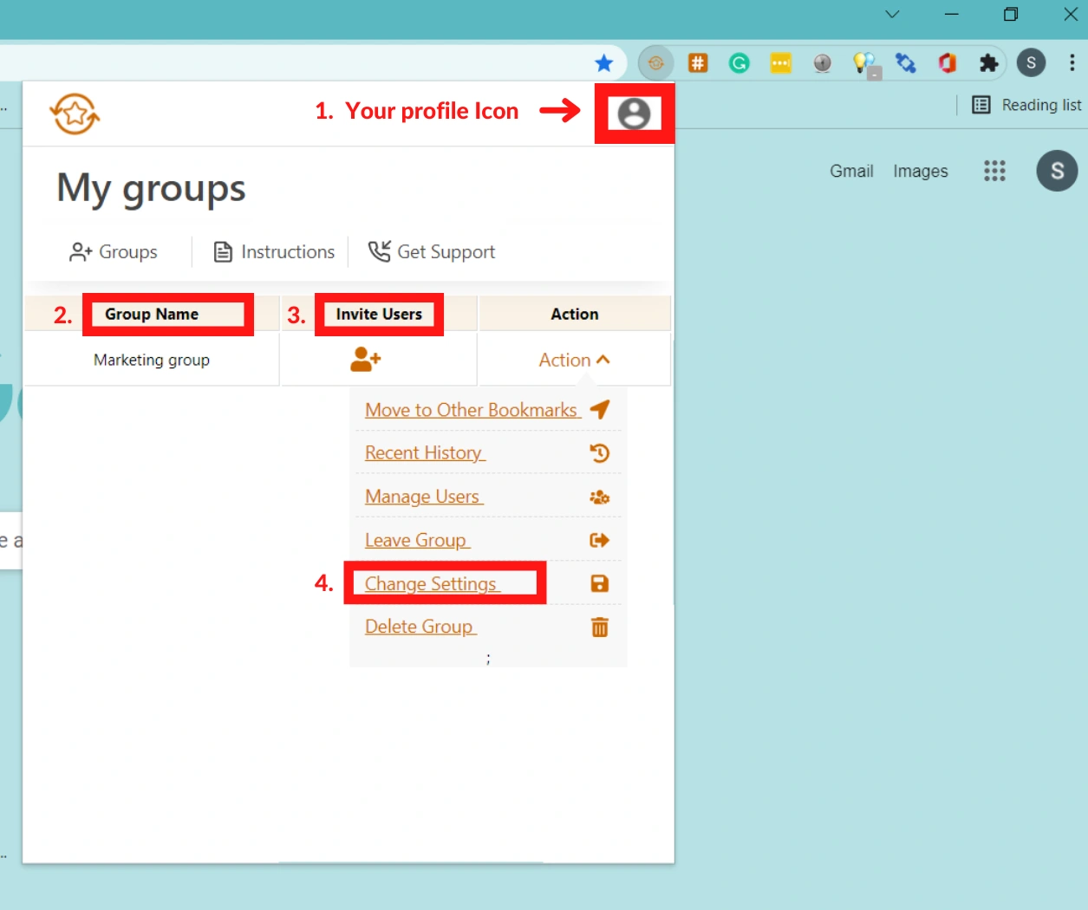Switch to the Groups tab
Viewport: 1088px width, 910px height.
[114, 252]
